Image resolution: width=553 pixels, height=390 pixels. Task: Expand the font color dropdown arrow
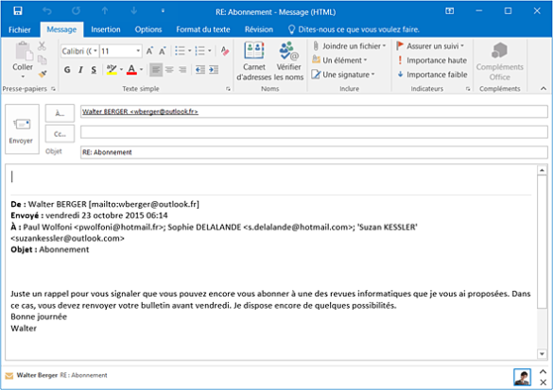click(x=142, y=70)
